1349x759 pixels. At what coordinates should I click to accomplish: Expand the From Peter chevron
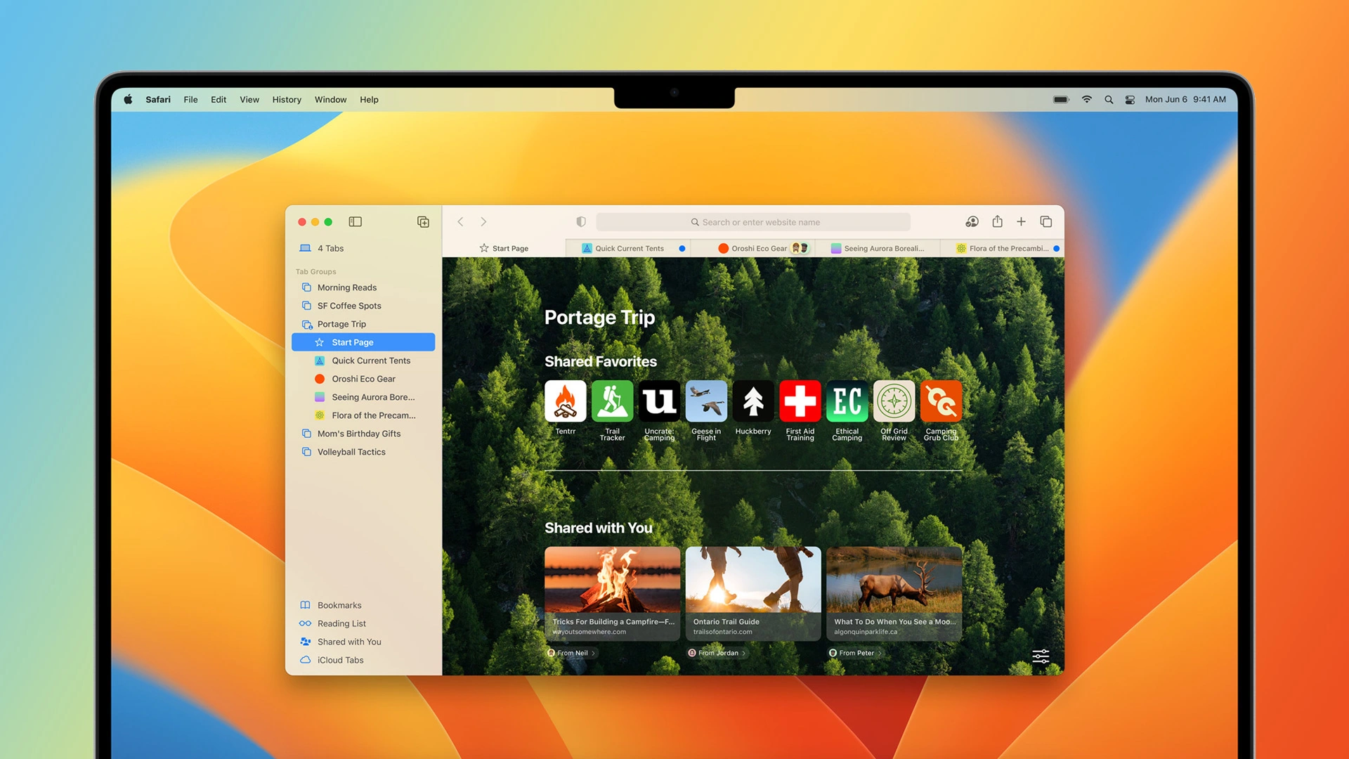point(879,653)
